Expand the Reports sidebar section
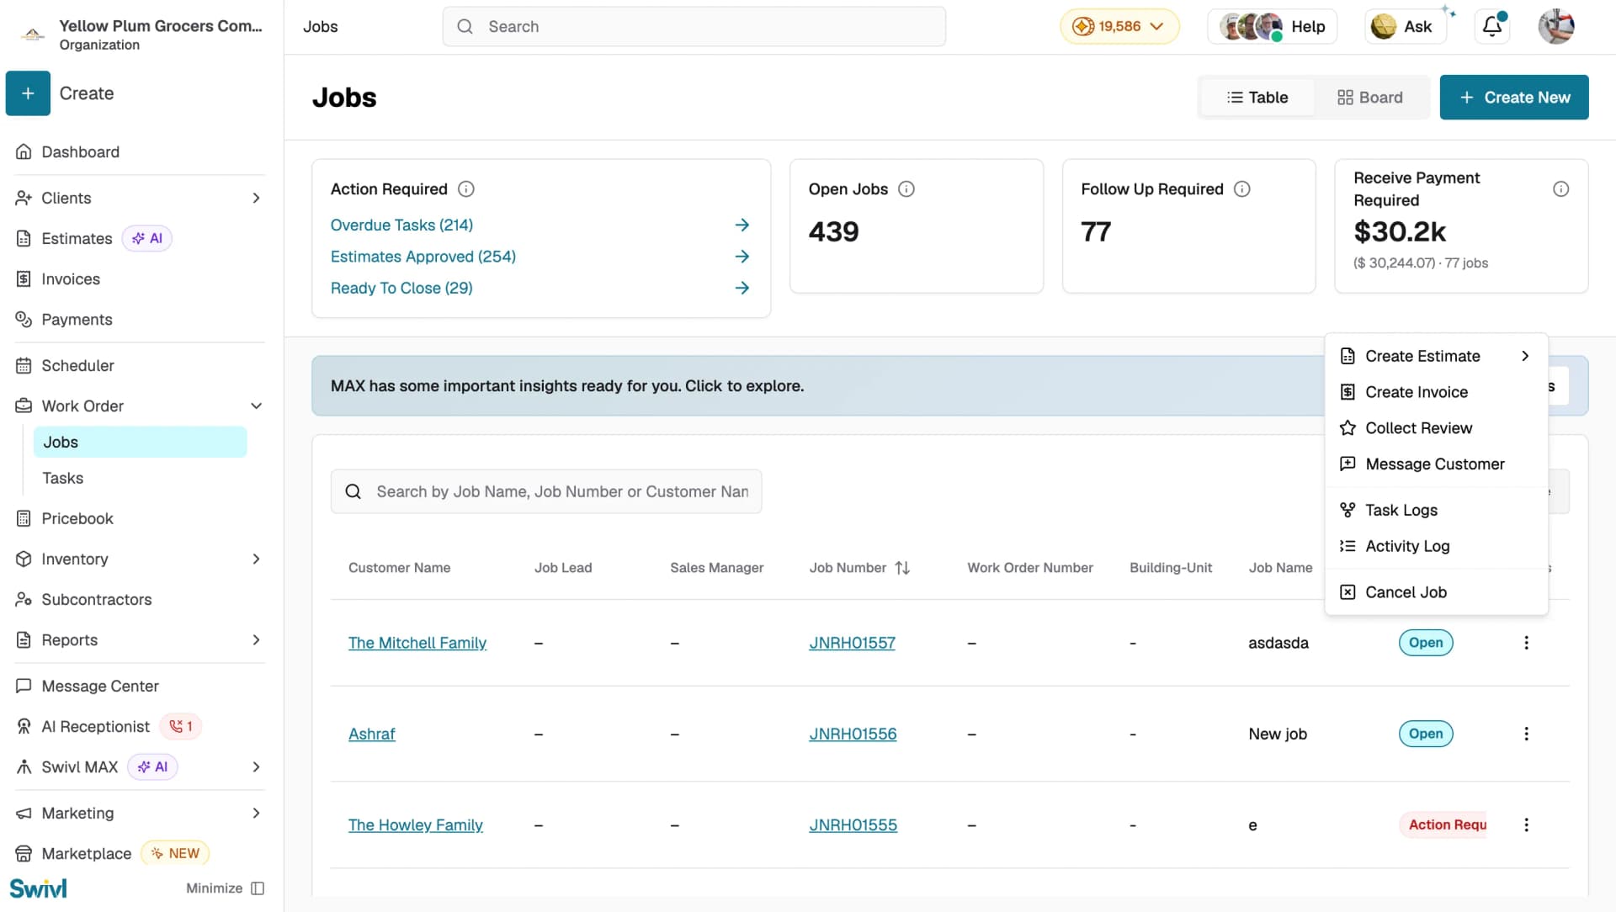 point(257,640)
